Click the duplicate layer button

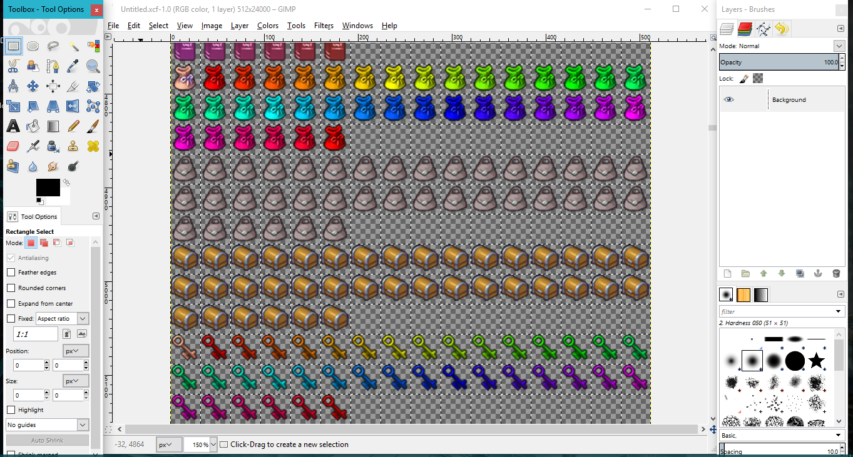coord(800,273)
